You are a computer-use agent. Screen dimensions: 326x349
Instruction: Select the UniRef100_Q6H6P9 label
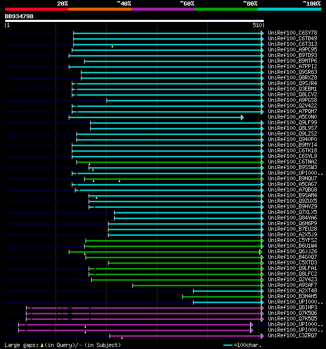pyautogui.click(x=292, y=223)
